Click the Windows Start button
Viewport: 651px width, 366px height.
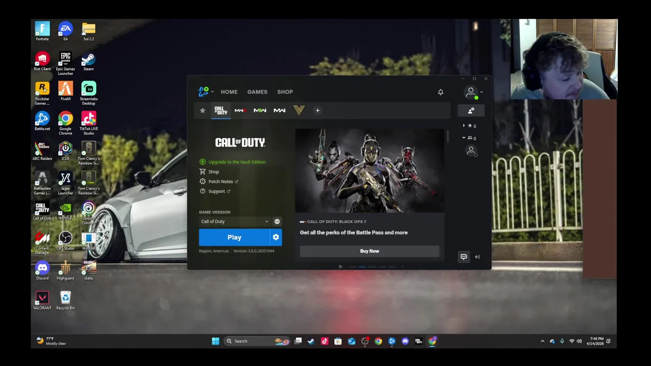pos(216,341)
